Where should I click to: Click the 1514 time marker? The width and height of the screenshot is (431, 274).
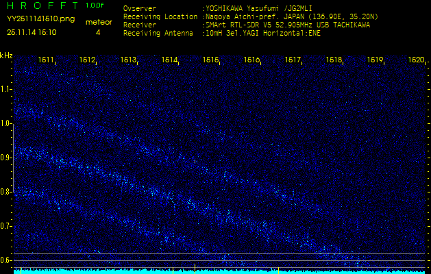pos(169,60)
